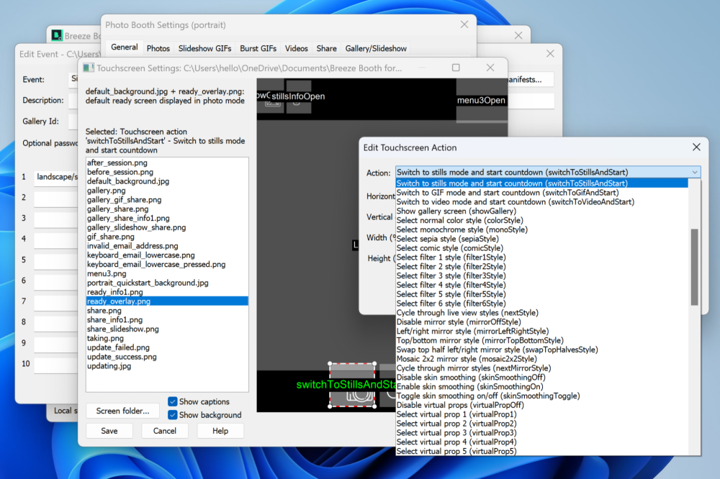Pick Disable mirror style (mirrorOffStyle)
The height and width of the screenshot is (479, 720).
pyautogui.click(x=542, y=322)
